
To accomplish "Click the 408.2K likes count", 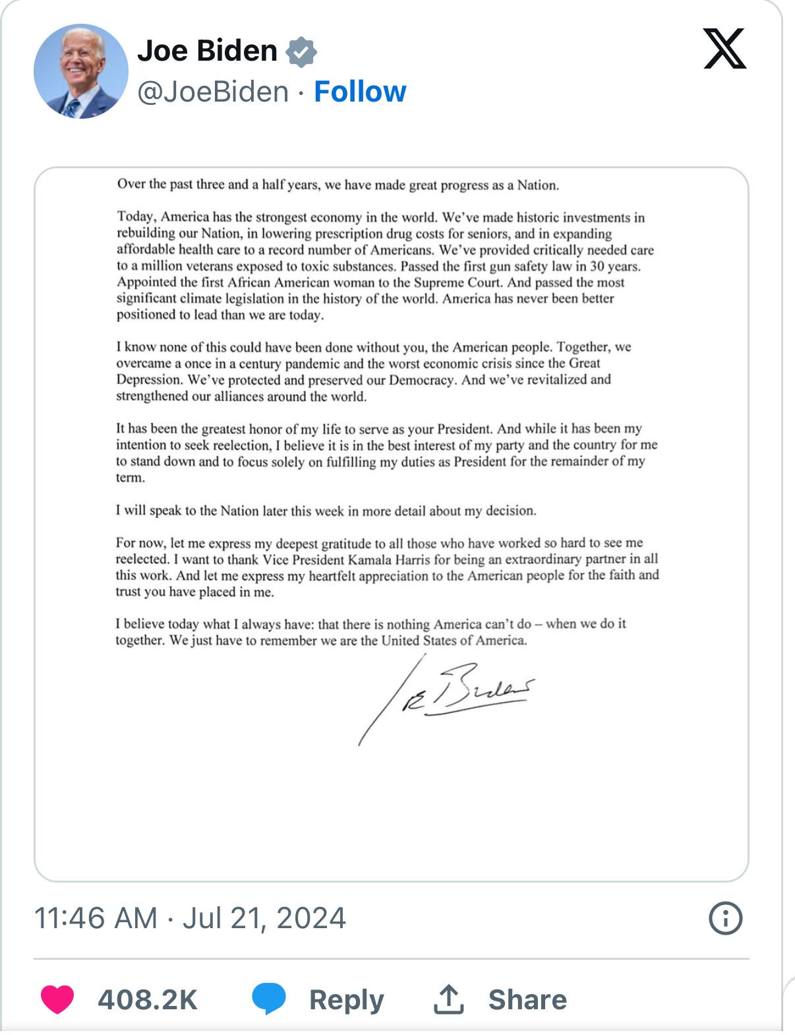I will (x=148, y=999).
